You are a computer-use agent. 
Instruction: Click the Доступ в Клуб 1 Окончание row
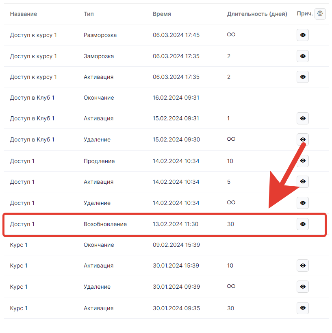click(99, 98)
